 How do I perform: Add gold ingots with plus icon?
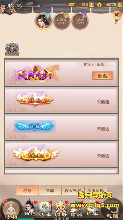point(91,5)
